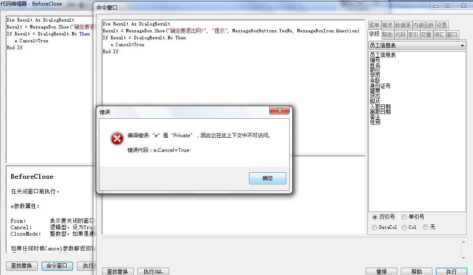Select the 无 radio option
Screen dimensions: 473x275
coord(429,227)
